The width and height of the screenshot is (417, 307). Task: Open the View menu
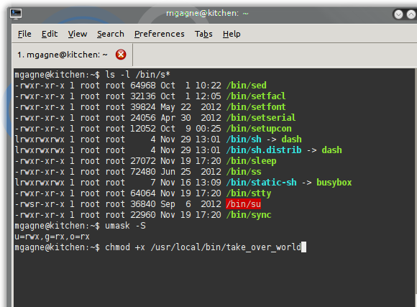(x=78, y=34)
